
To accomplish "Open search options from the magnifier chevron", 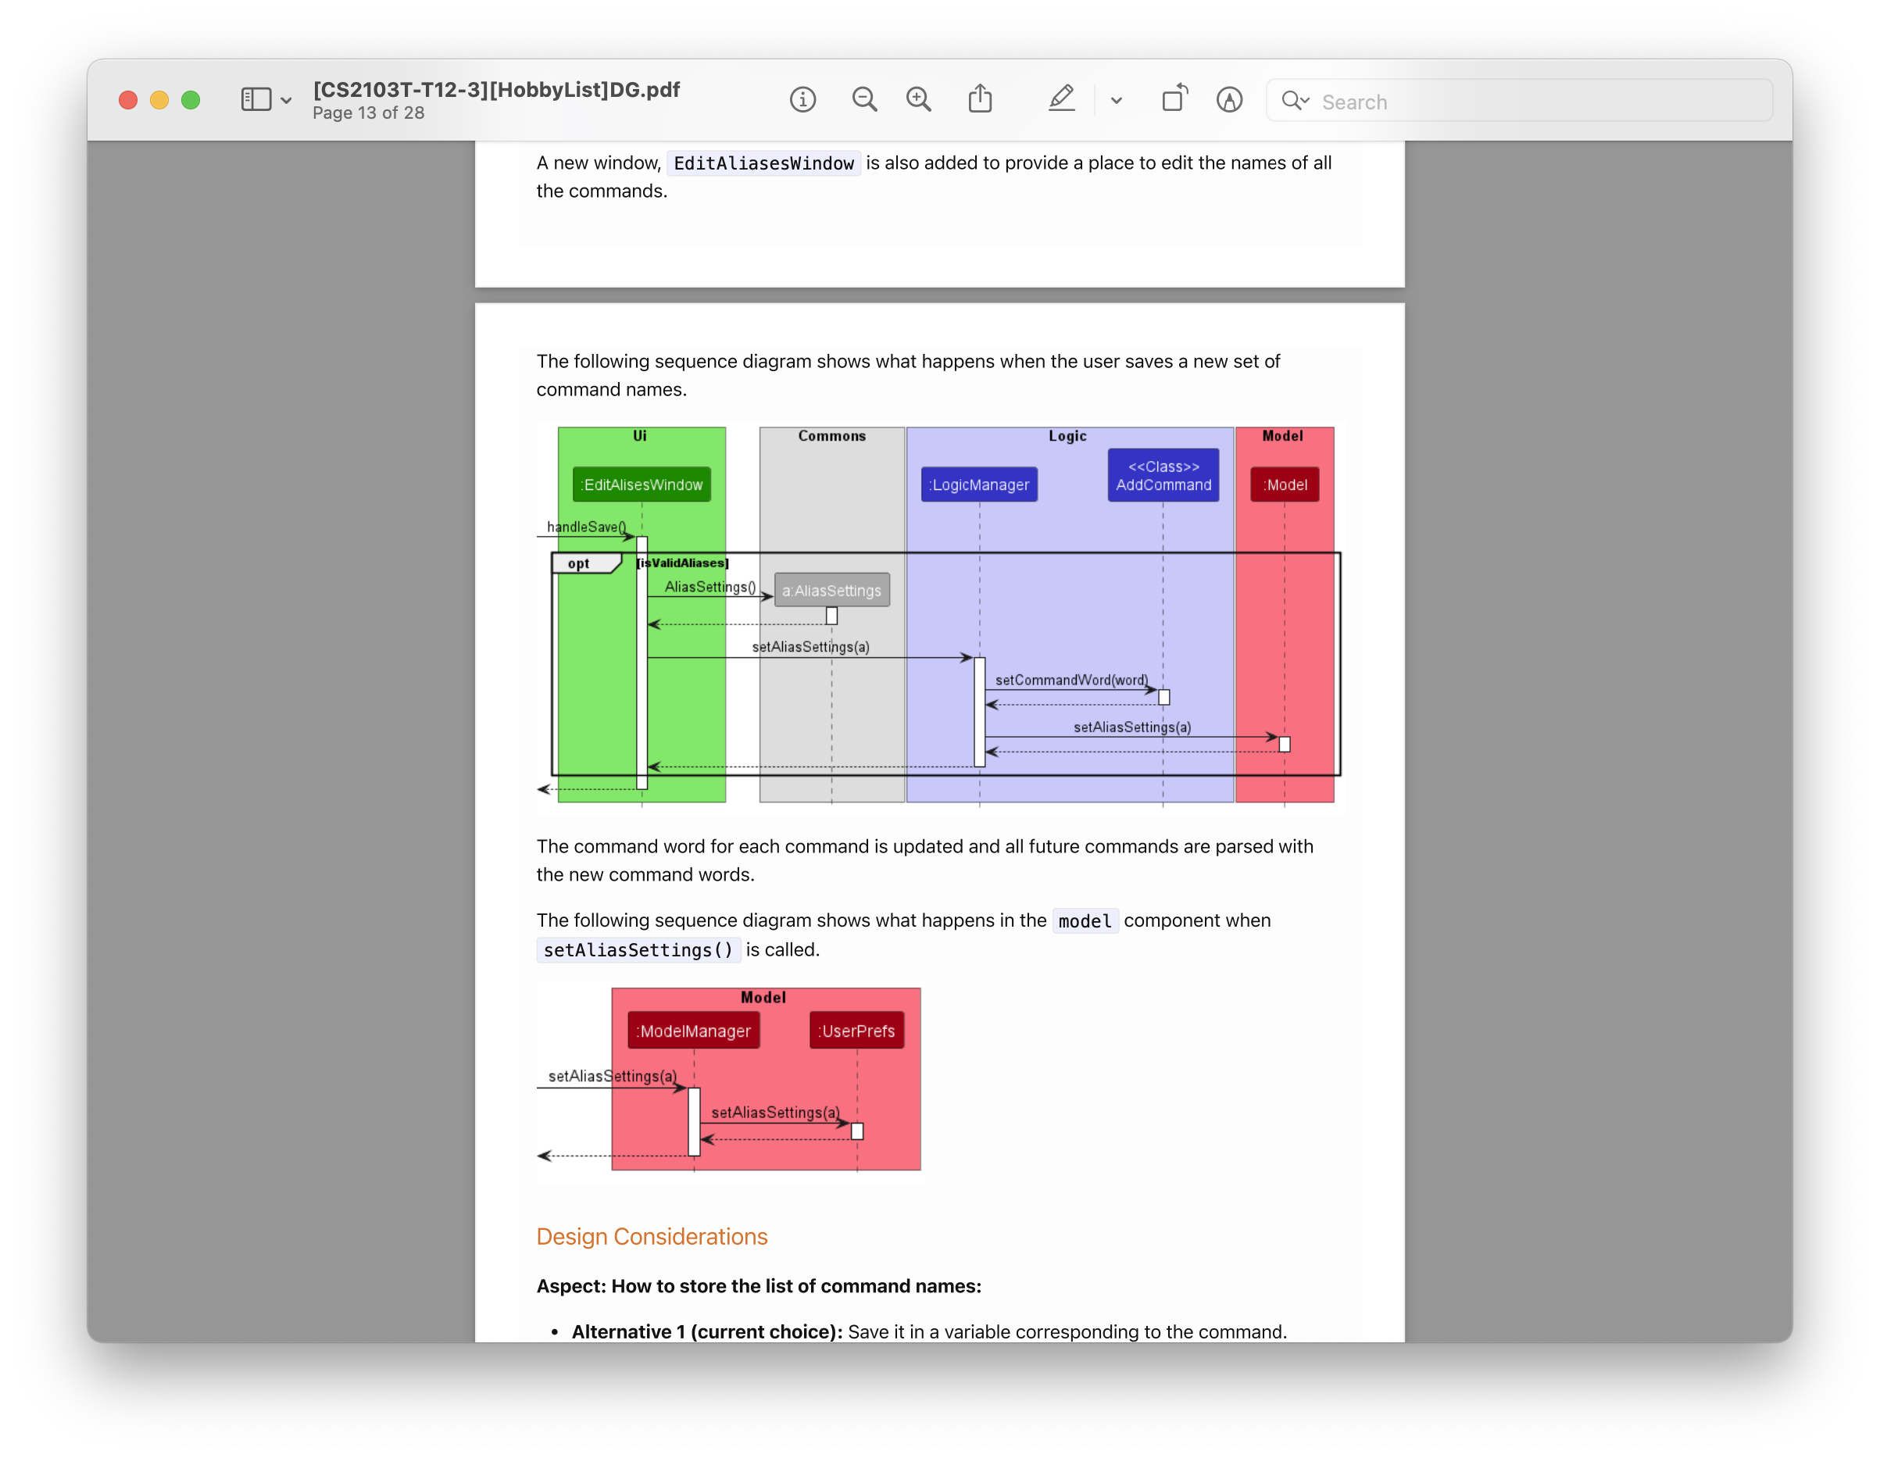I will pyautogui.click(x=1296, y=101).
